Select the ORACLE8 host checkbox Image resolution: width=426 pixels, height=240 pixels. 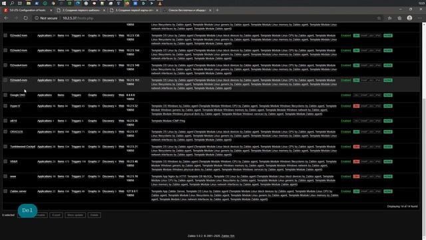5,131
